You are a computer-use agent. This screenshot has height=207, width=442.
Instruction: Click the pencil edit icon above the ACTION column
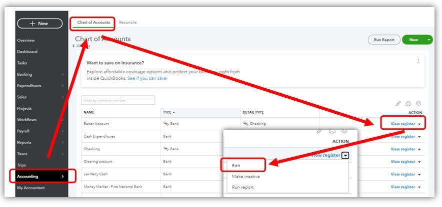(398, 104)
